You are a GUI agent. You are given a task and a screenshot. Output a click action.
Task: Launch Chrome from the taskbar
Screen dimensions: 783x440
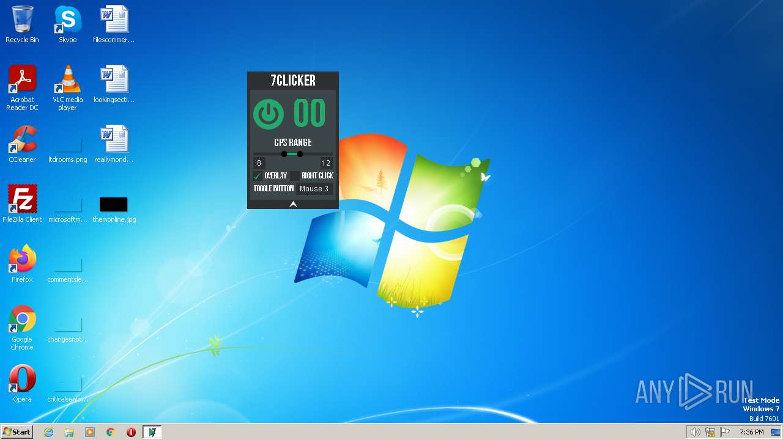click(x=111, y=432)
